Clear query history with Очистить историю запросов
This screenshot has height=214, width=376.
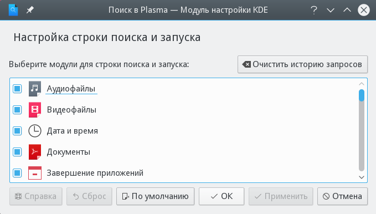pos(302,64)
